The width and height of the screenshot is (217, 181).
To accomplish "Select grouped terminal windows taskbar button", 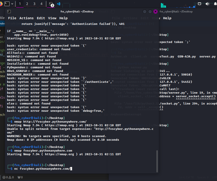I will 51,4.
